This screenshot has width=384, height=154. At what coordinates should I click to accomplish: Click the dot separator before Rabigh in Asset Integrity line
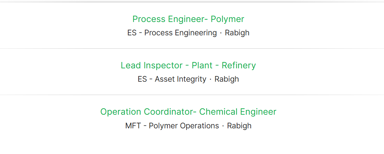(210, 79)
